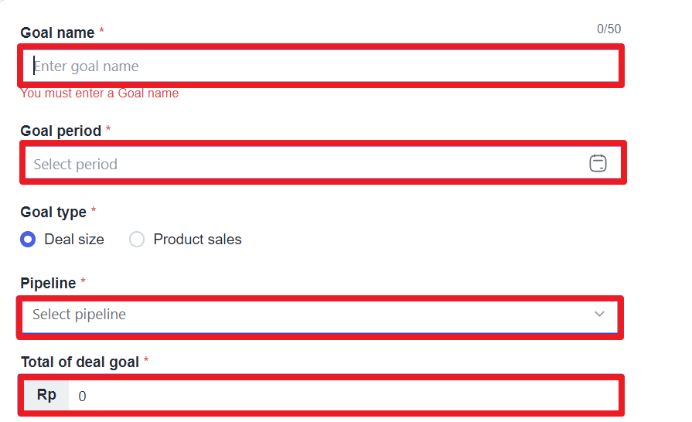Click the red asterisk beside Goal type
692x422 pixels.
(93, 210)
